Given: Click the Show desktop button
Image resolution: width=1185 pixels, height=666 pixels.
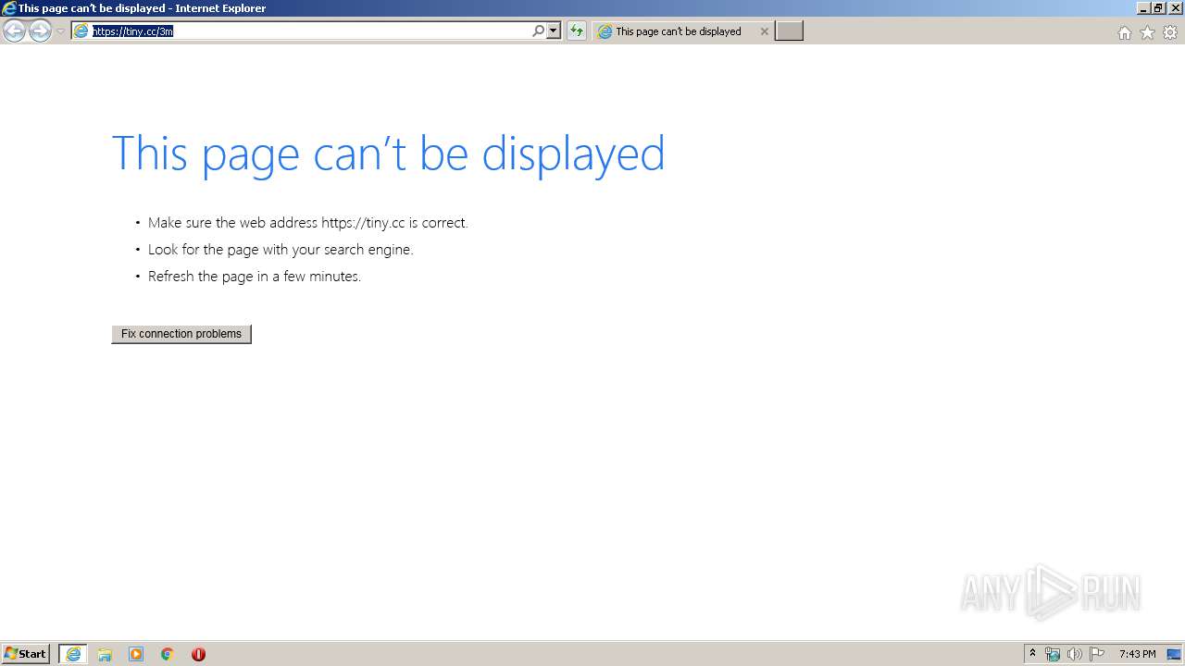Looking at the screenshot, I should 1175,654.
